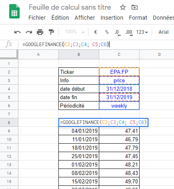Rename the document title Feuille de calcul sans titre
This screenshot has width=174, height=189.
point(70,7)
